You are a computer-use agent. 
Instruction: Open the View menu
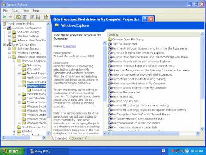click(x=26, y=11)
